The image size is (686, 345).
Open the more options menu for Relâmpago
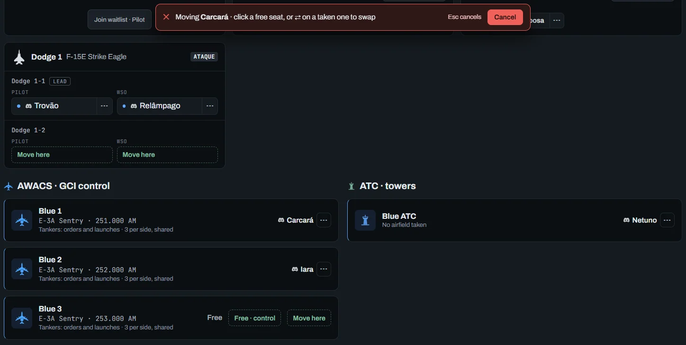210,106
